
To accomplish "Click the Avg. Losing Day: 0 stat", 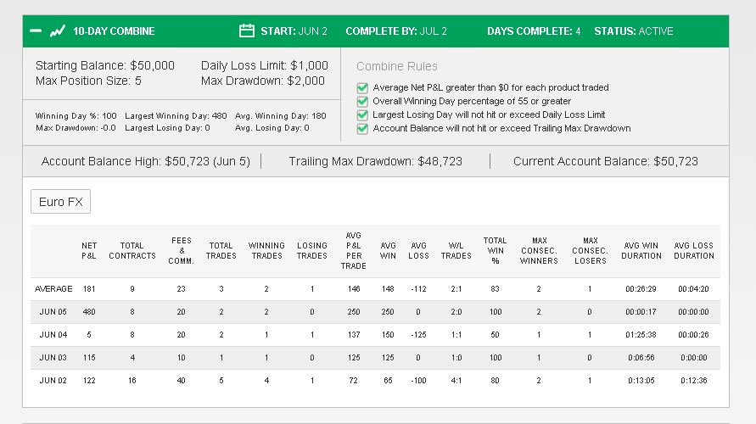I will coord(272,128).
